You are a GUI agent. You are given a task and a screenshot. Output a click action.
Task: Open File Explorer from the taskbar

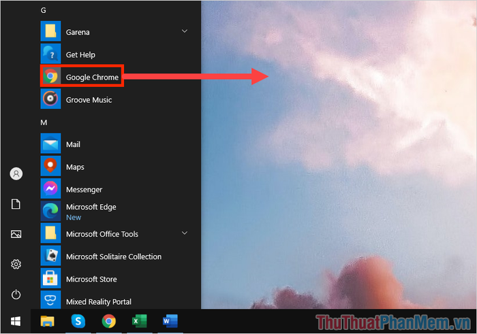pyautogui.click(x=48, y=321)
